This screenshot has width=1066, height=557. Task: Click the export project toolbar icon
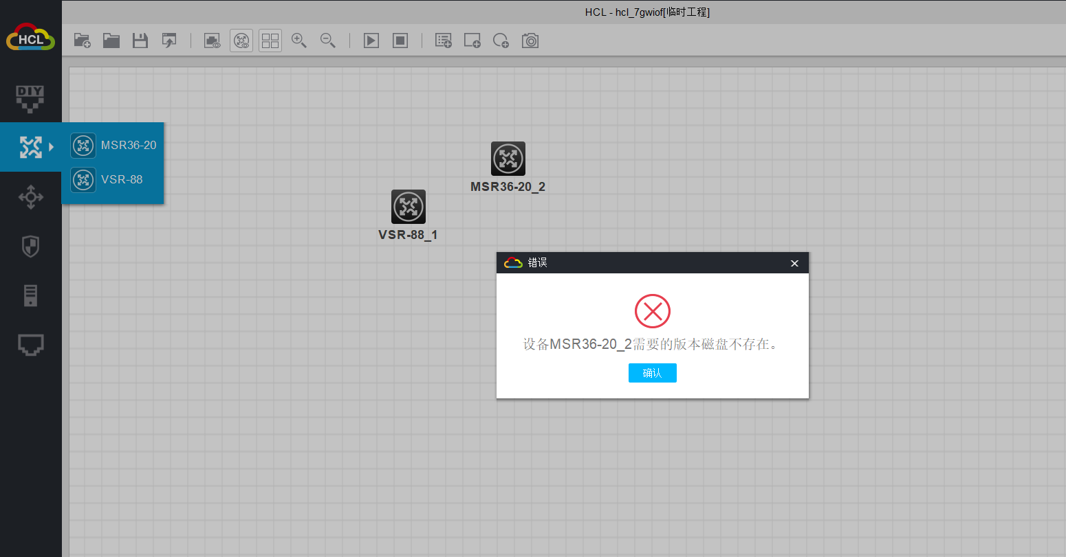pos(169,41)
